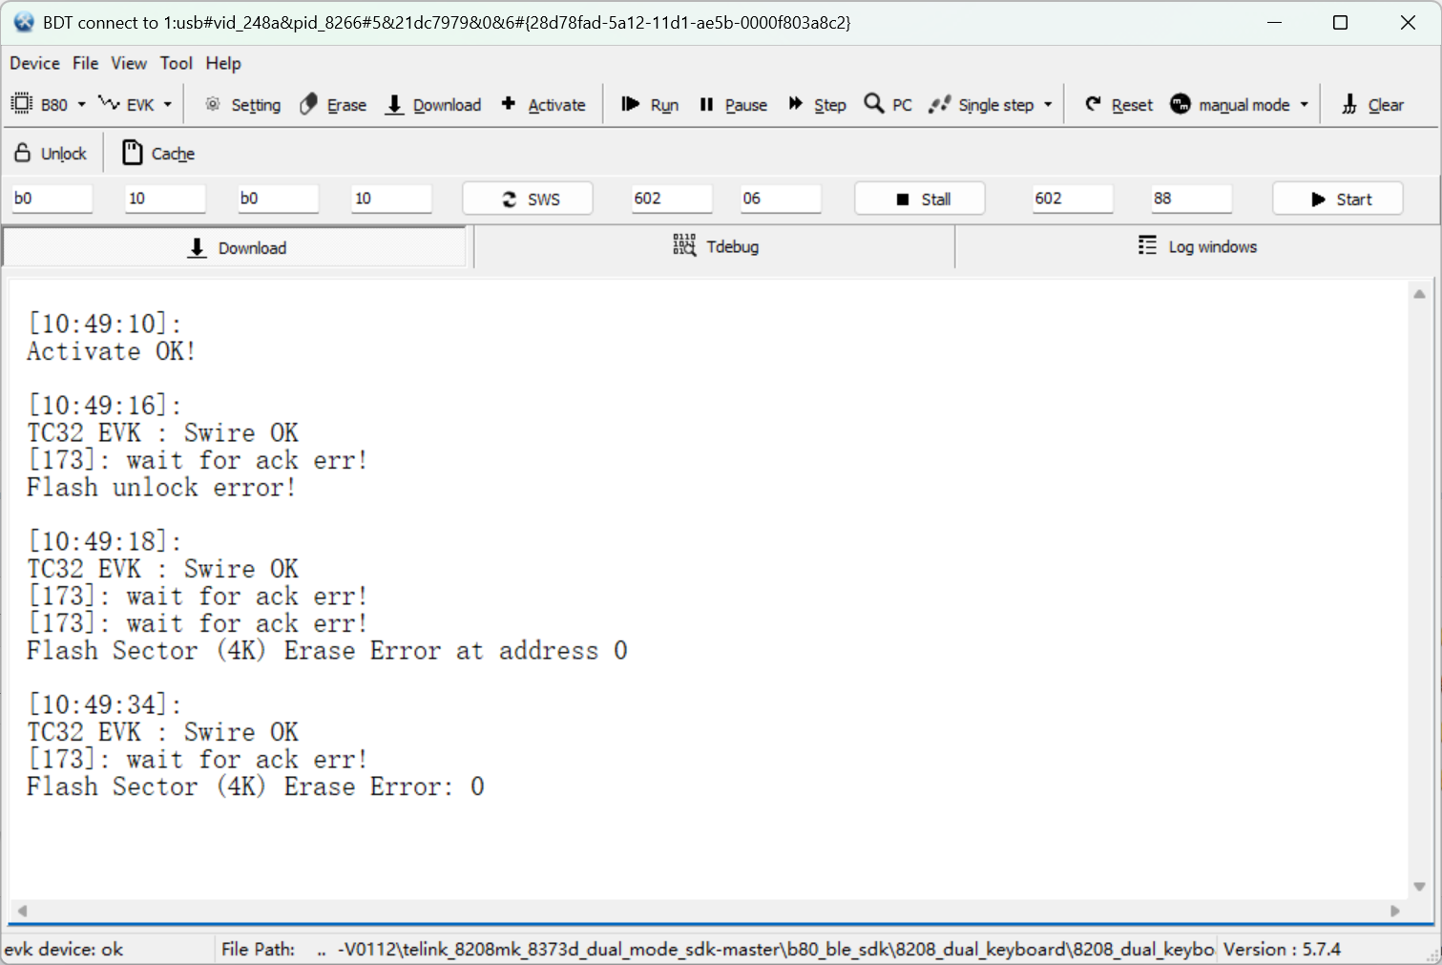
Task: Click the first 10 input field
Action: click(x=165, y=199)
